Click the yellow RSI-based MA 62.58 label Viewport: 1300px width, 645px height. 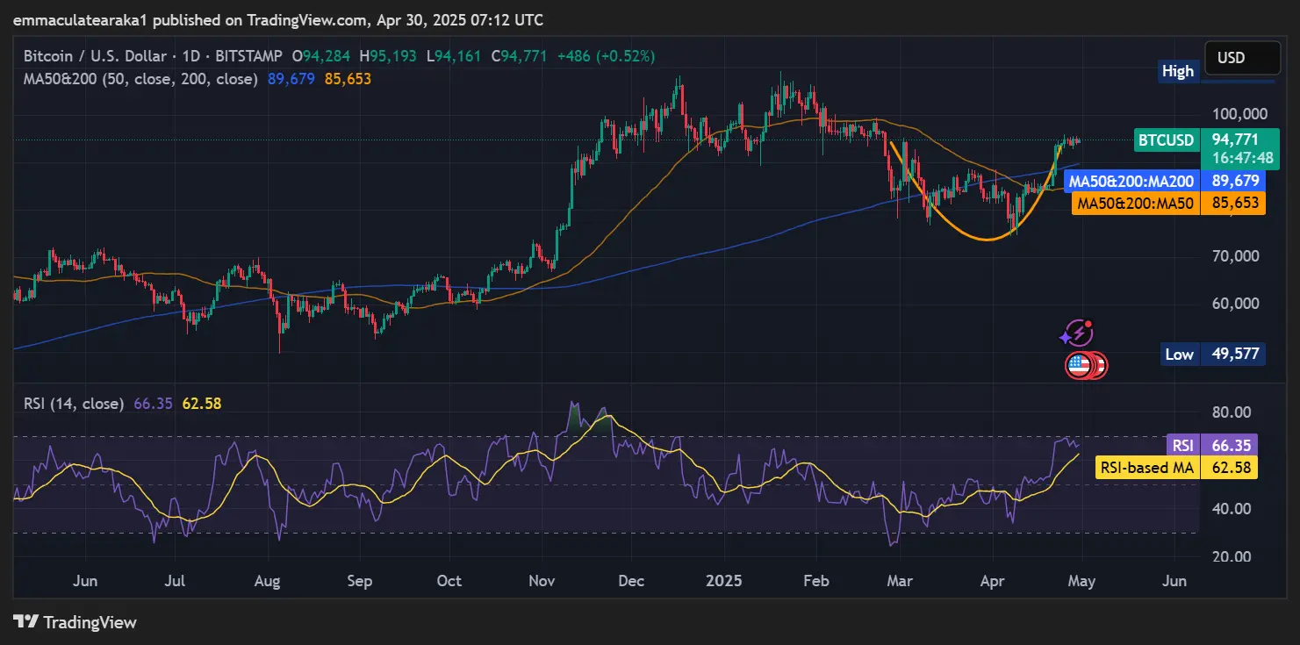click(x=1176, y=468)
